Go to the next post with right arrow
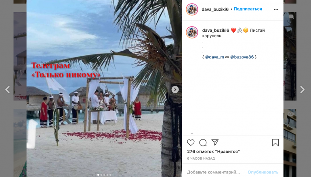Image resolution: width=311 pixels, height=177 pixels. 302,90
